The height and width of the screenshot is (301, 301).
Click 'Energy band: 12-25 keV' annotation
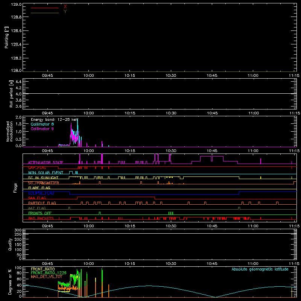click(55, 120)
